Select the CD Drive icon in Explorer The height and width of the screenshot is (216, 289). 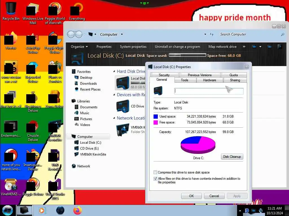click(123, 106)
